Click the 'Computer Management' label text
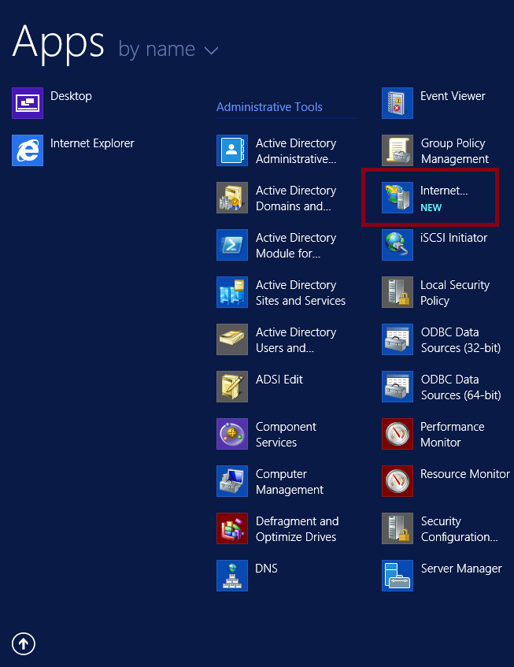The height and width of the screenshot is (667, 514). [x=290, y=481]
